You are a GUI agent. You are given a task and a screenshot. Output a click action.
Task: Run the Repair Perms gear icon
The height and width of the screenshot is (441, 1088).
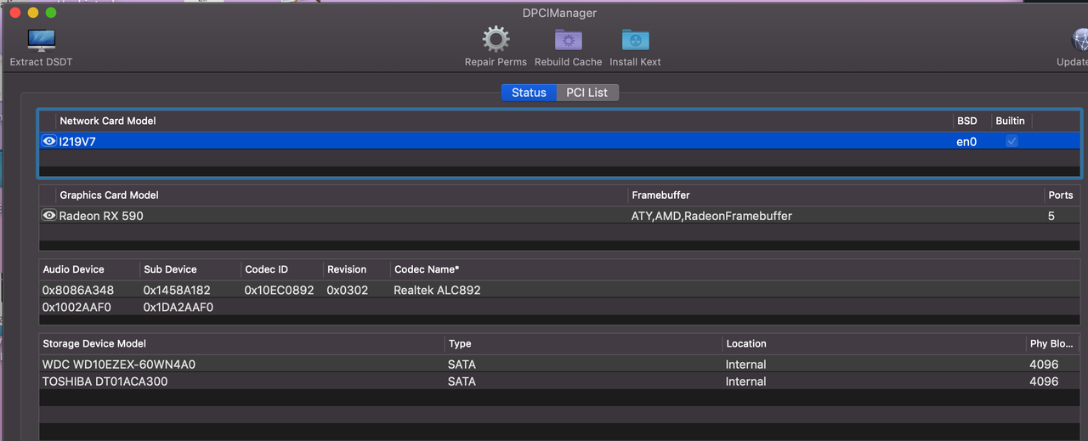click(496, 40)
